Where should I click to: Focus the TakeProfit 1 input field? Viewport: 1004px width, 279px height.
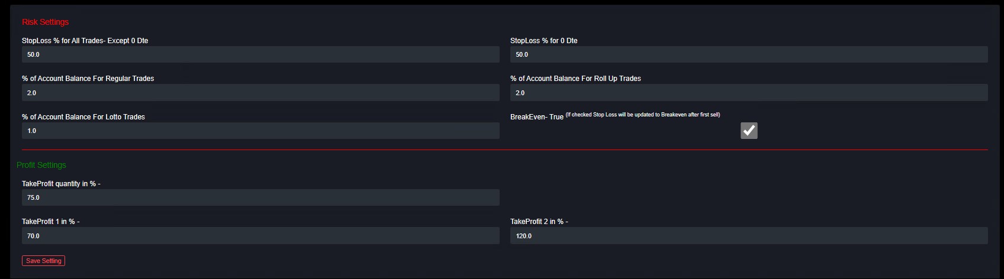click(x=260, y=236)
